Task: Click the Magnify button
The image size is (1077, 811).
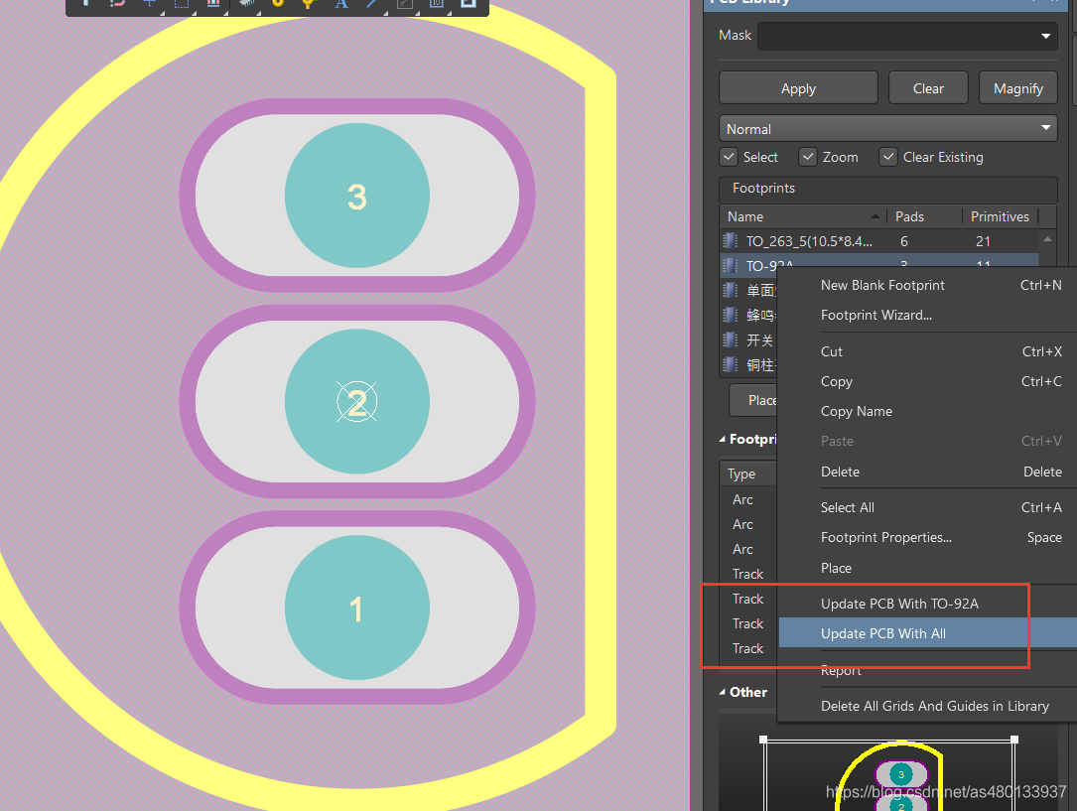Action: pyautogui.click(x=1017, y=88)
